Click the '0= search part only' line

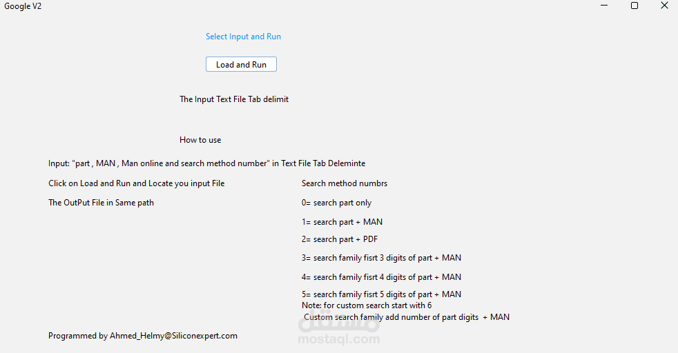pos(337,203)
